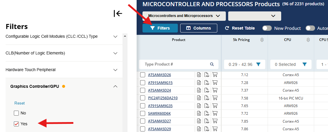Open PDF datasheet for ATSAMA5D26
The height and width of the screenshot is (132, 328).
click(207, 75)
